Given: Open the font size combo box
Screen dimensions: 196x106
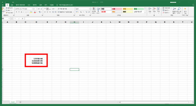Looking at the screenshot, I should 35,9.
